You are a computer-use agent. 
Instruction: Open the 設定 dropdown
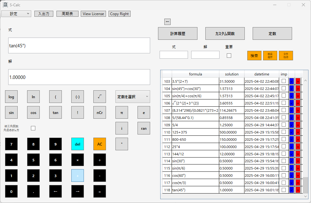pos(16,14)
